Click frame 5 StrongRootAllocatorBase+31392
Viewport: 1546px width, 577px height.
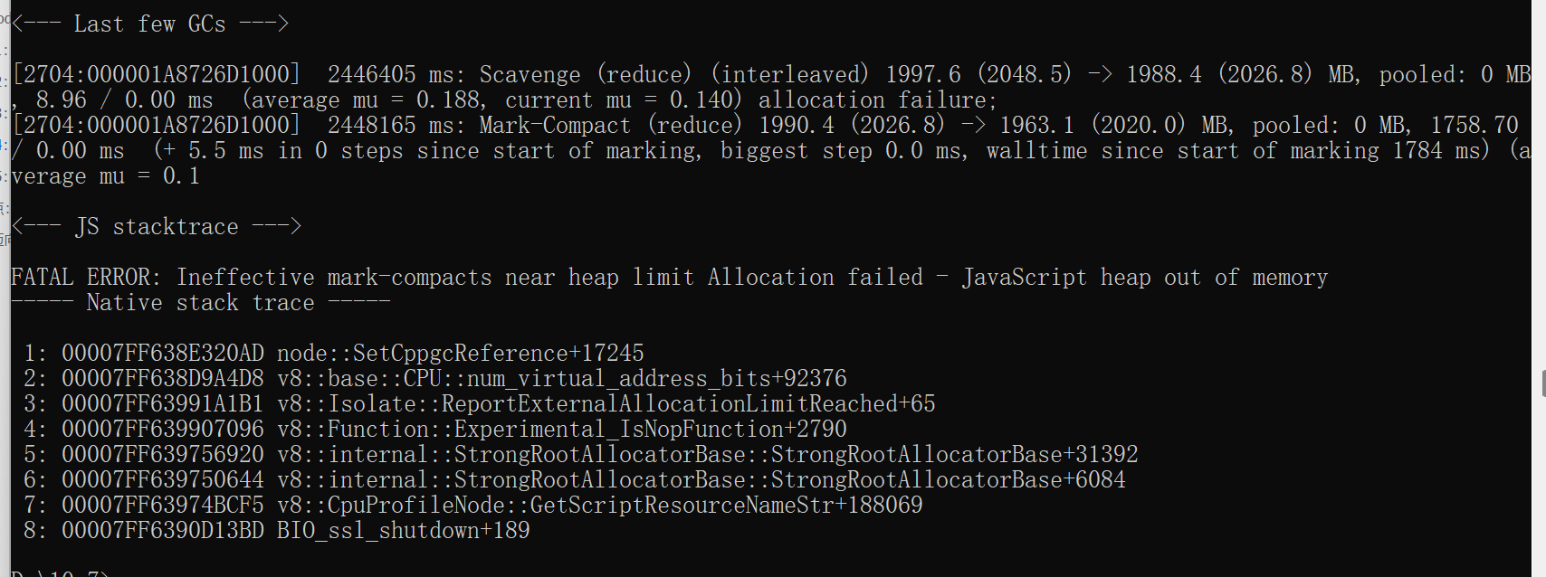pos(706,455)
